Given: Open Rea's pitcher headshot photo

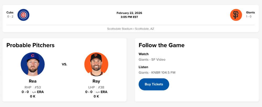Looking at the screenshot, I should point(33,64).
